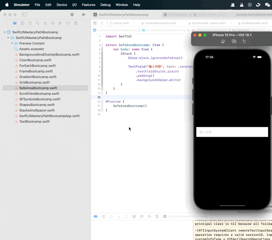Open the Debug menu in the menu bar
The height and width of the screenshot is (240, 272).
(x=105, y=5)
